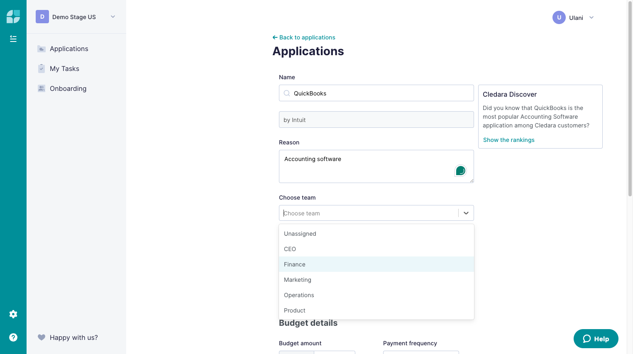
Task: Click Happy with us? in the sidebar
Action: point(74,337)
